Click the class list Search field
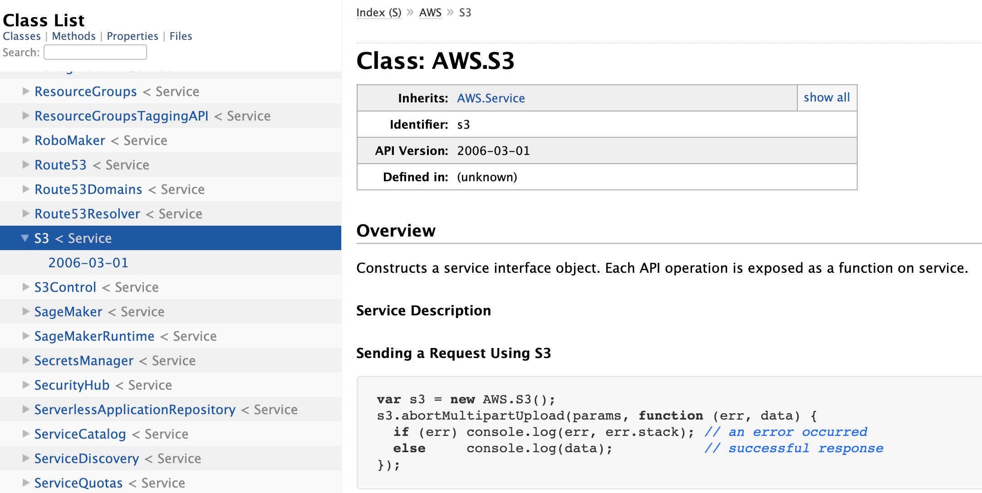This screenshot has width=982, height=493. point(95,52)
